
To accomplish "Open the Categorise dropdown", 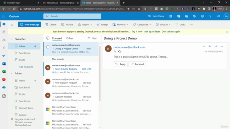I will [142, 24].
